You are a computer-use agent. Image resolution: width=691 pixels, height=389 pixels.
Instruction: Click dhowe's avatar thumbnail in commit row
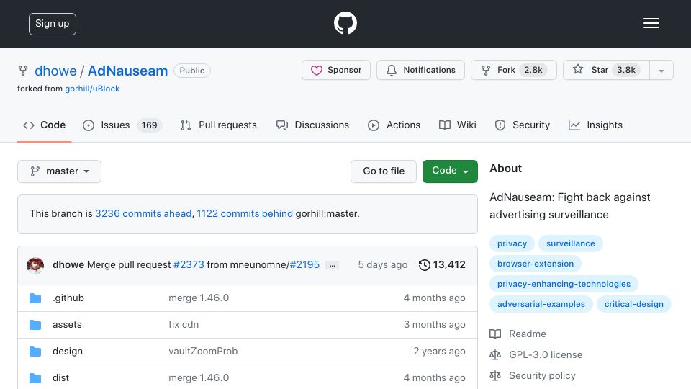click(35, 266)
